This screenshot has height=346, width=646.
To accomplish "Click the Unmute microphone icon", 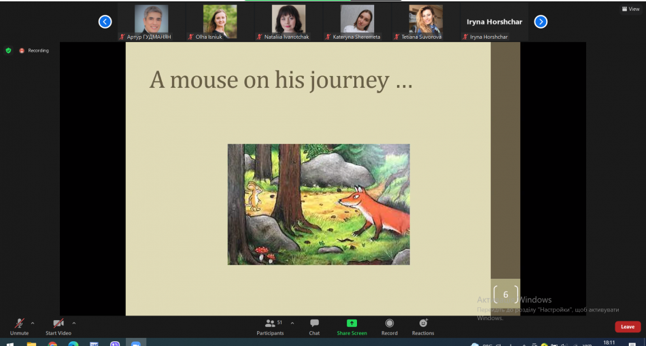I will [19, 324].
